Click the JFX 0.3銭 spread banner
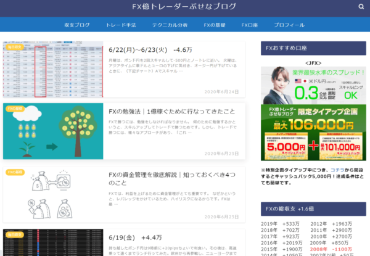 (x=314, y=81)
